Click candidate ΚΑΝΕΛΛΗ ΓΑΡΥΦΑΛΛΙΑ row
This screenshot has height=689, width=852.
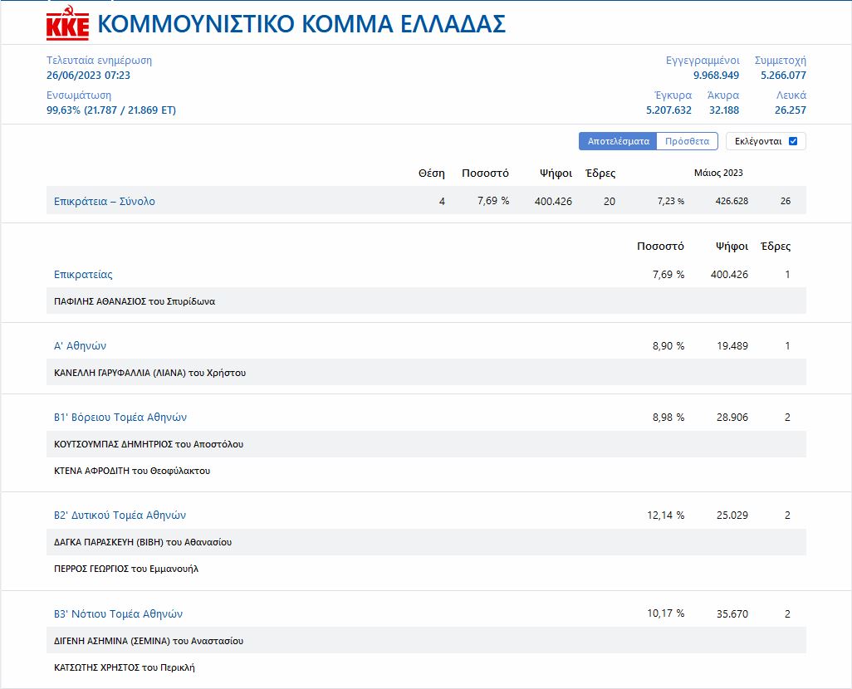point(149,373)
